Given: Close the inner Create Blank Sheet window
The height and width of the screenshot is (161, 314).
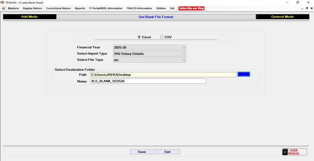Looking at the screenshot, I should point(311,8).
